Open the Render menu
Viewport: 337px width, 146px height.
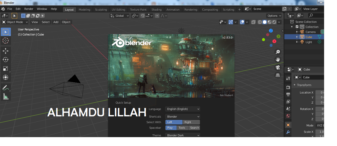click(29, 9)
